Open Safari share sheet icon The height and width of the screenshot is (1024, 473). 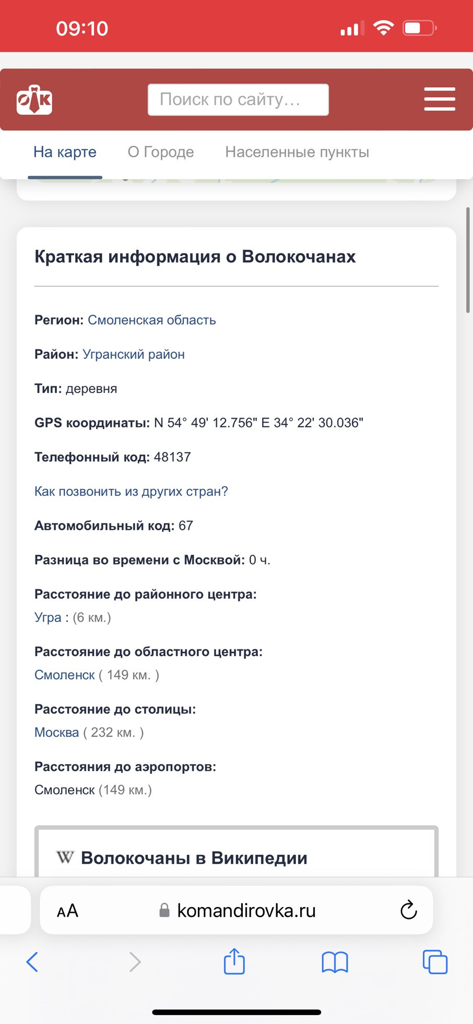pos(234,961)
